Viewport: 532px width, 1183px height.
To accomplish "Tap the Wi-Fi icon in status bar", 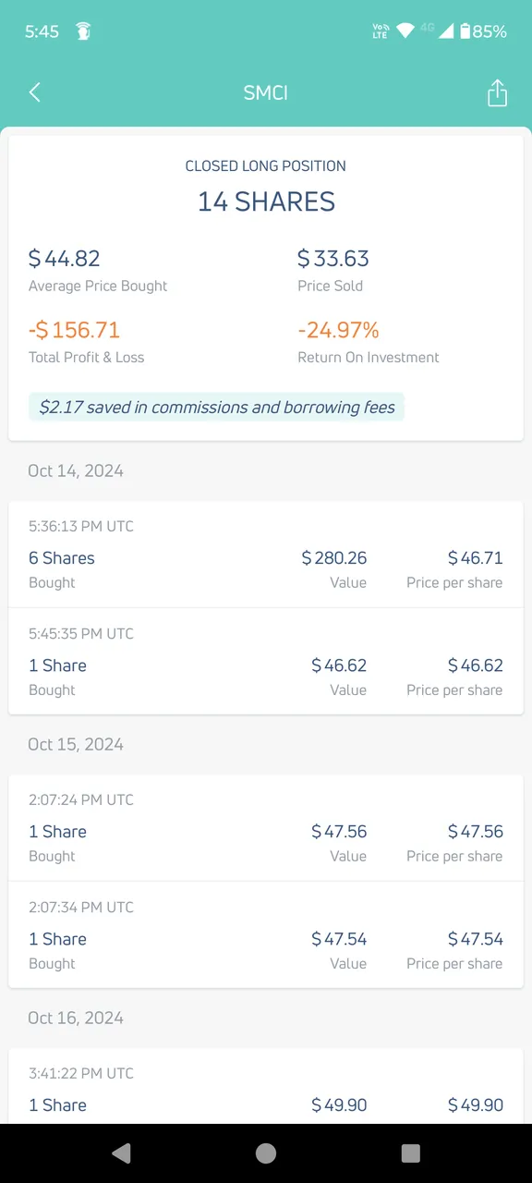I will [405, 31].
